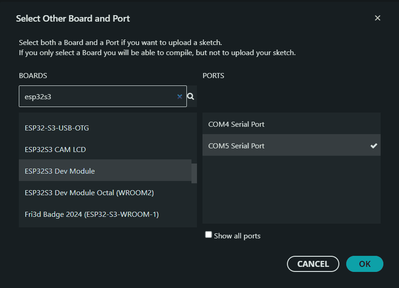Confirm selection with OK button
Screen dimensions: 399x288
point(365,264)
